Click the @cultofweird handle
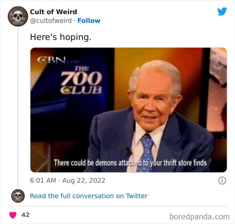 pyautogui.click(x=51, y=20)
